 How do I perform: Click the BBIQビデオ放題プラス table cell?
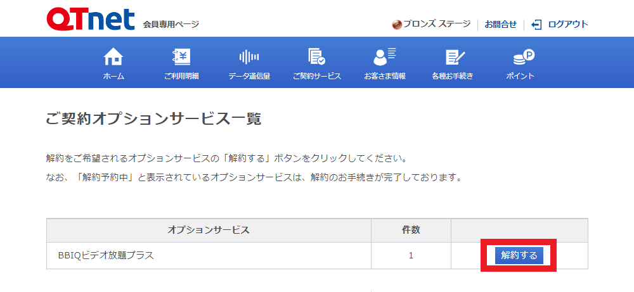coord(105,256)
